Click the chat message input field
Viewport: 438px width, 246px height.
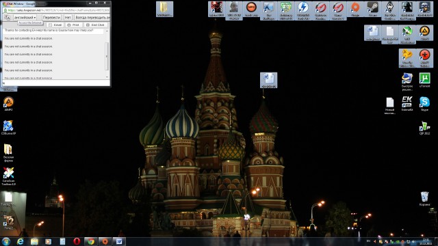[x=56, y=83]
